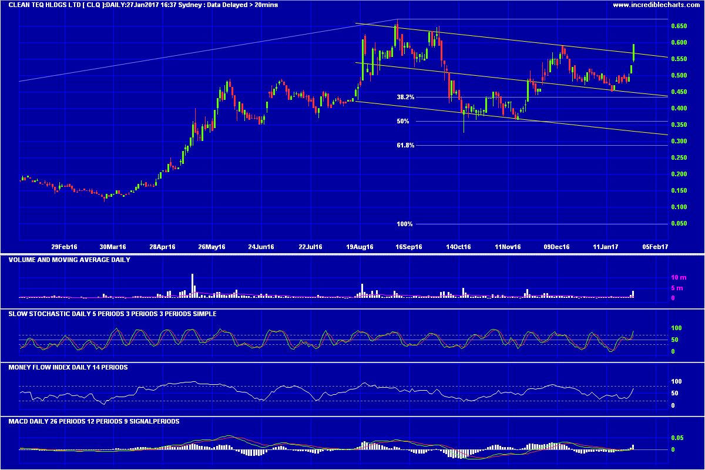This screenshot has width=705, height=470.
Task: Click the 28Apr16 date label
Action: pos(163,247)
